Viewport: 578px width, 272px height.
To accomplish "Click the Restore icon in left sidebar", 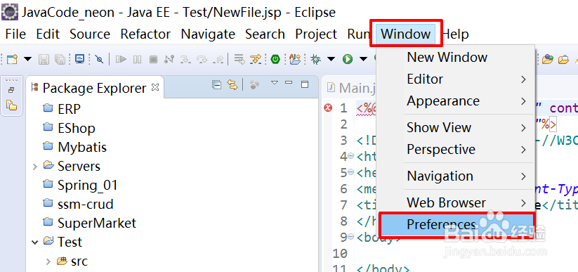I will click(x=11, y=91).
